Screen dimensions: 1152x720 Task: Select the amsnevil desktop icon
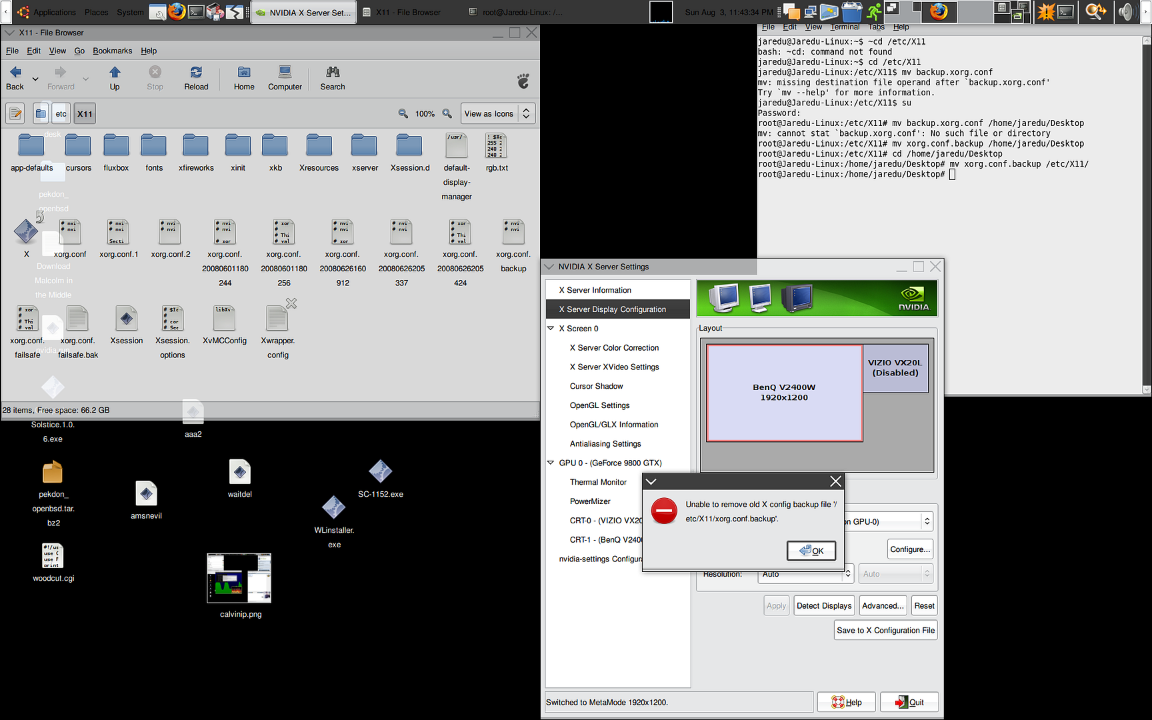click(146, 500)
